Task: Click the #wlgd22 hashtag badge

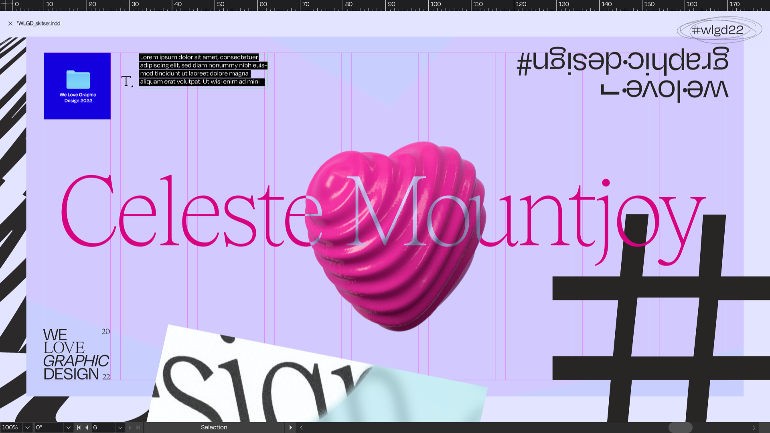Action: point(719,30)
